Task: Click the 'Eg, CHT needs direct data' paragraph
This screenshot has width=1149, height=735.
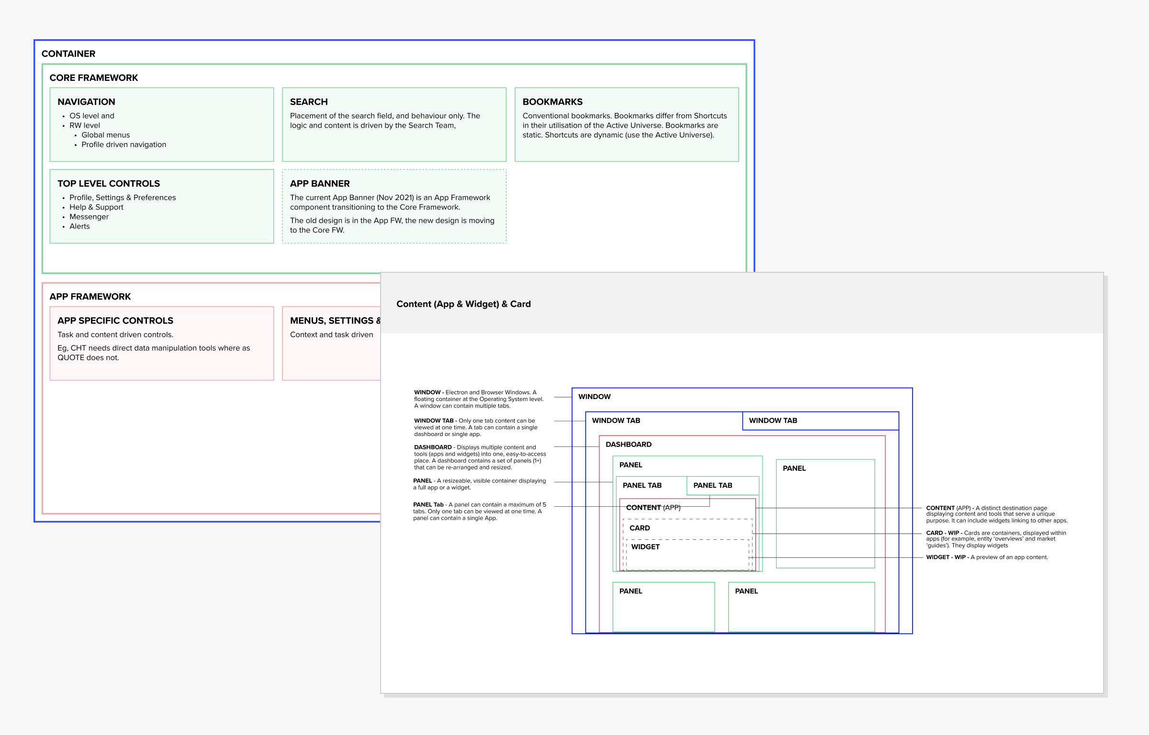Action: point(154,353)
